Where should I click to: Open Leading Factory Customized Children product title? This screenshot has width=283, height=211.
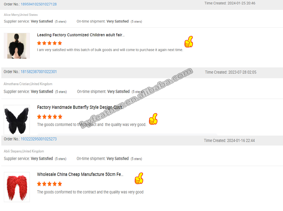coord(81,35)
